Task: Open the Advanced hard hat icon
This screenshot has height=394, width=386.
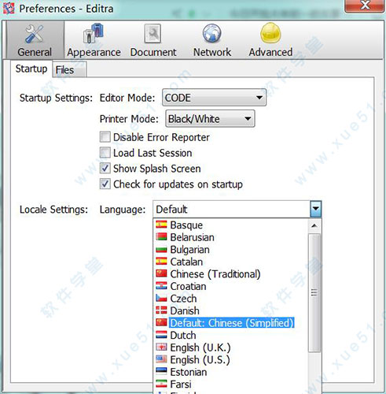Action: pos(270,33)
